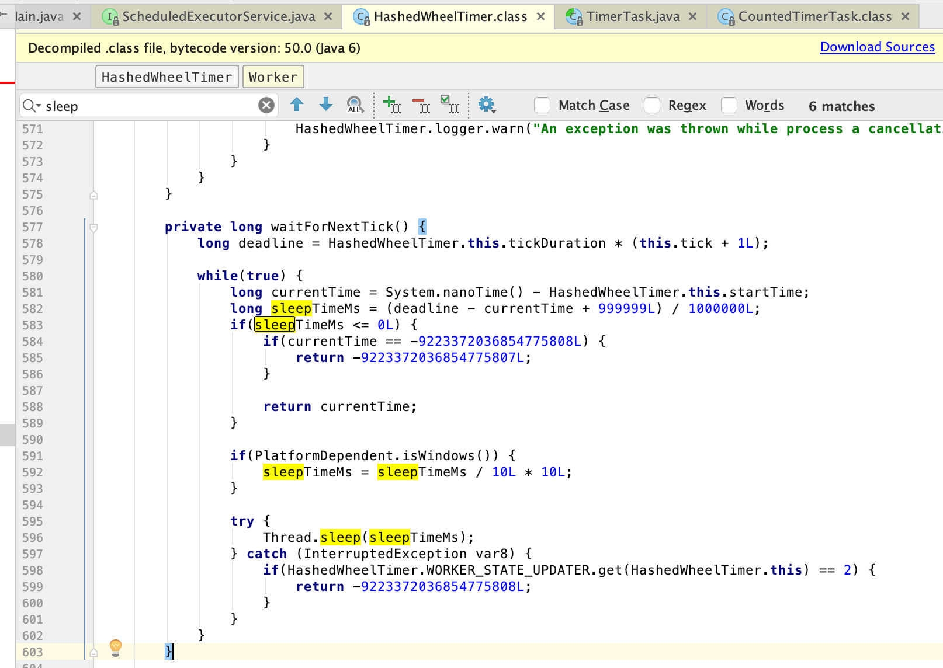Screen dimensions: 943x668
Task: Clear the search field text
Action: [x=266, y=105]
